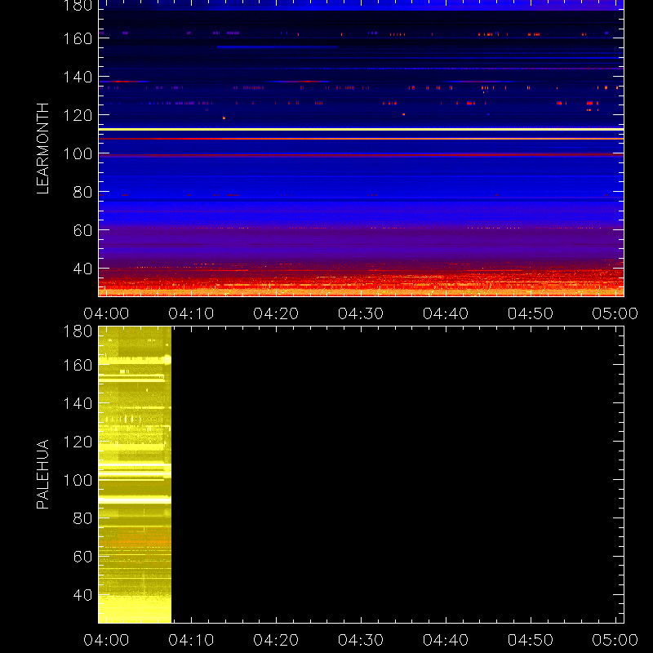This screenshot has width=653, height=653.
Task: Select the 80 tick label on Learmonth axis
Action: (x=83, y=192)
